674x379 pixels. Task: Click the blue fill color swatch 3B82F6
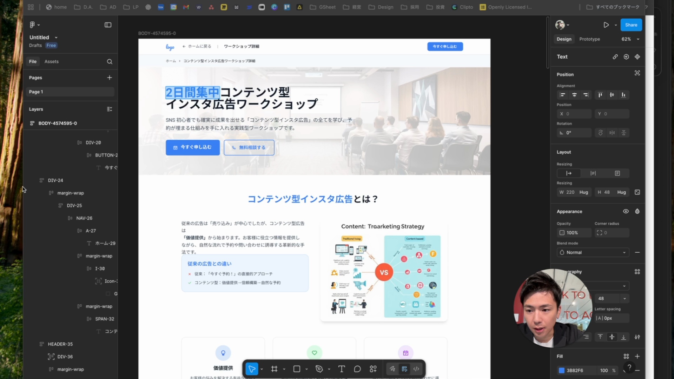561,370
